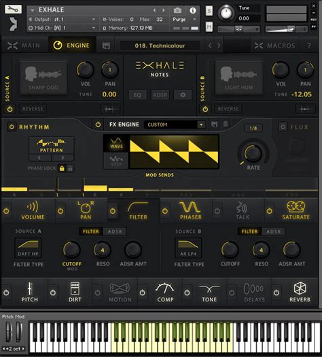Click the question mark help button
The image size is (322, 357).
tap(309, 45)
